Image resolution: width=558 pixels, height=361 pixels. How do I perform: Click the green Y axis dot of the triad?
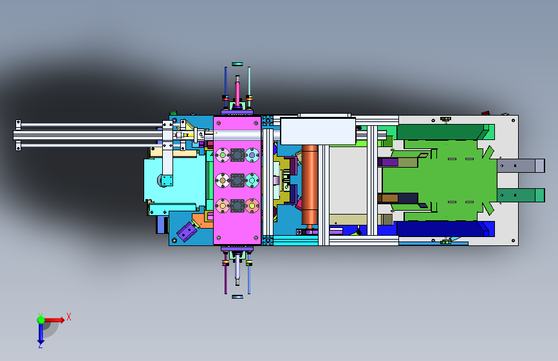(x=41, y=320)
